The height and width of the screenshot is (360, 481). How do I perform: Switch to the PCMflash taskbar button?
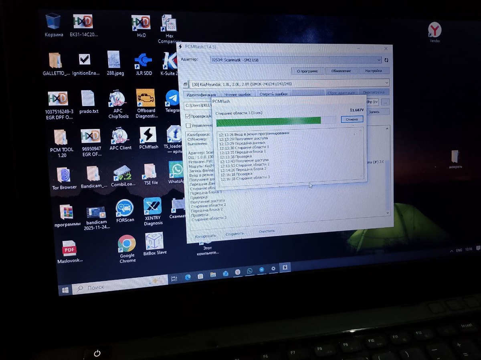285,268
